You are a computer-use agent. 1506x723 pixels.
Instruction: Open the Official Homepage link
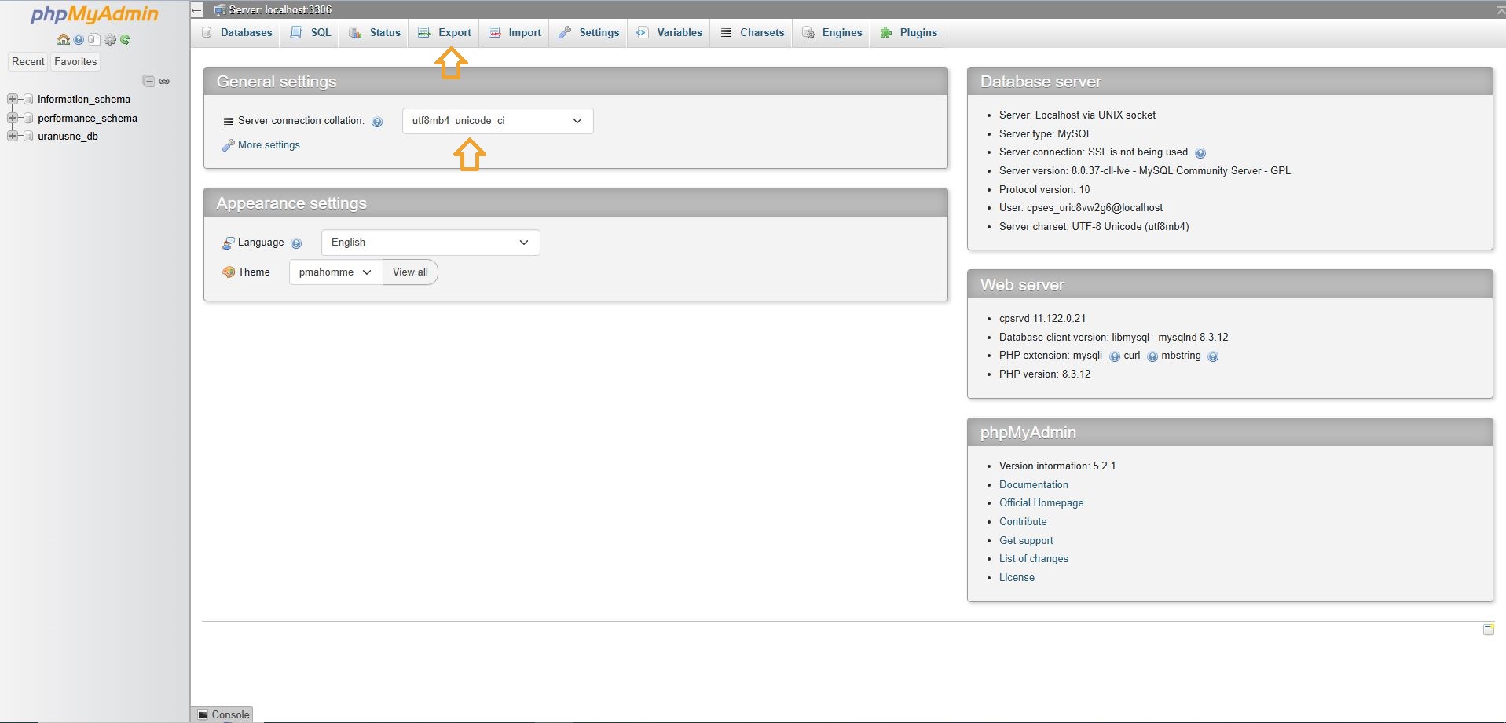tap(1041, 503)
